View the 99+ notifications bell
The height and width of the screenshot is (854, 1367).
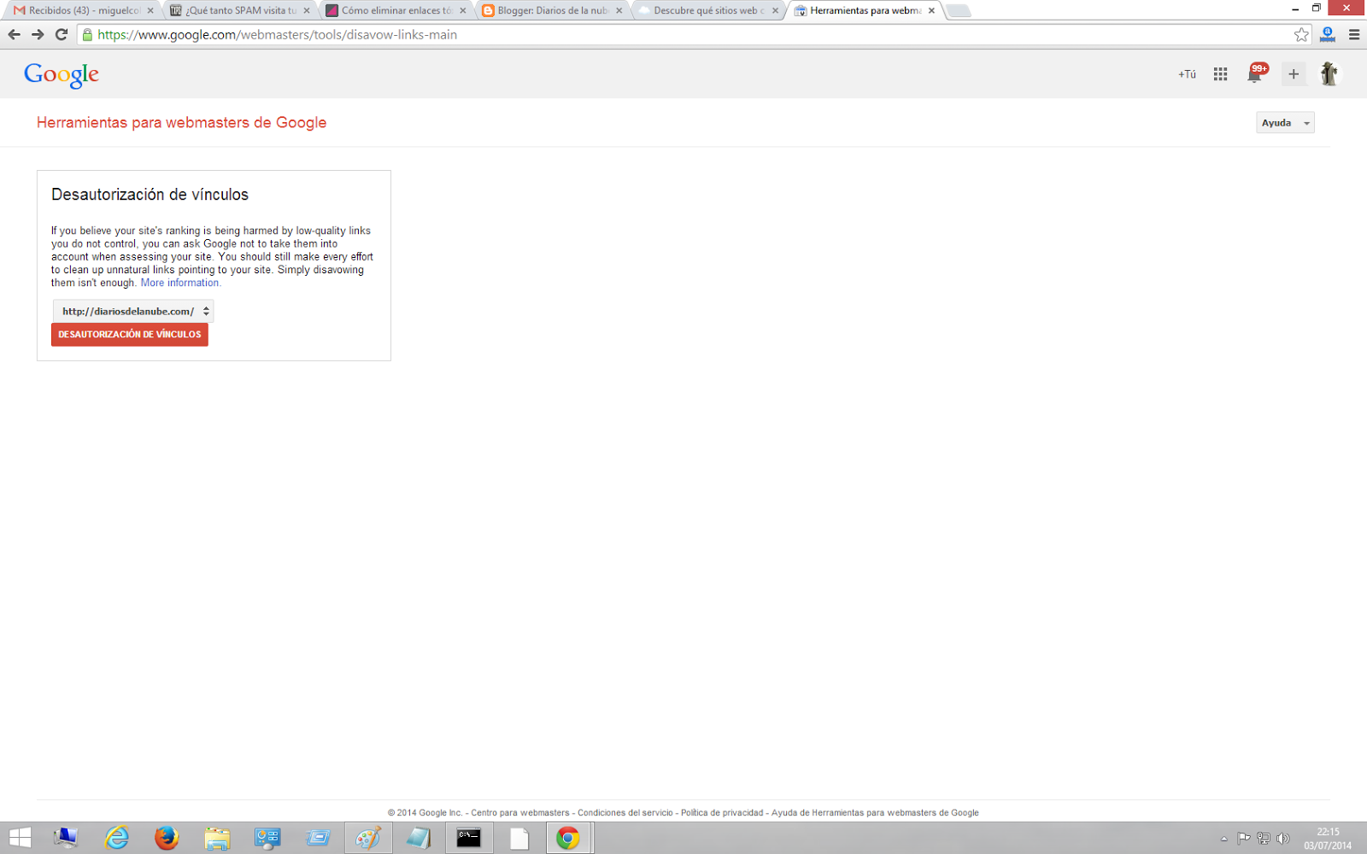click(1256, 73)
